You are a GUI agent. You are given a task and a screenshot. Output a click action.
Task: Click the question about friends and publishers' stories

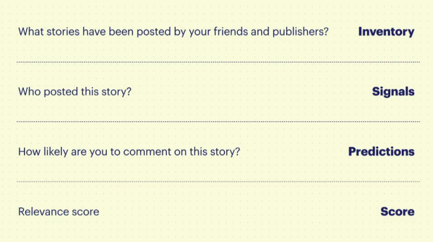173,32
